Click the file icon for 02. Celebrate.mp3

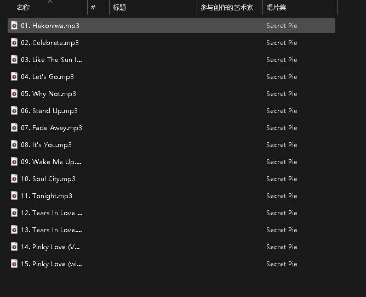coord(14,42)
